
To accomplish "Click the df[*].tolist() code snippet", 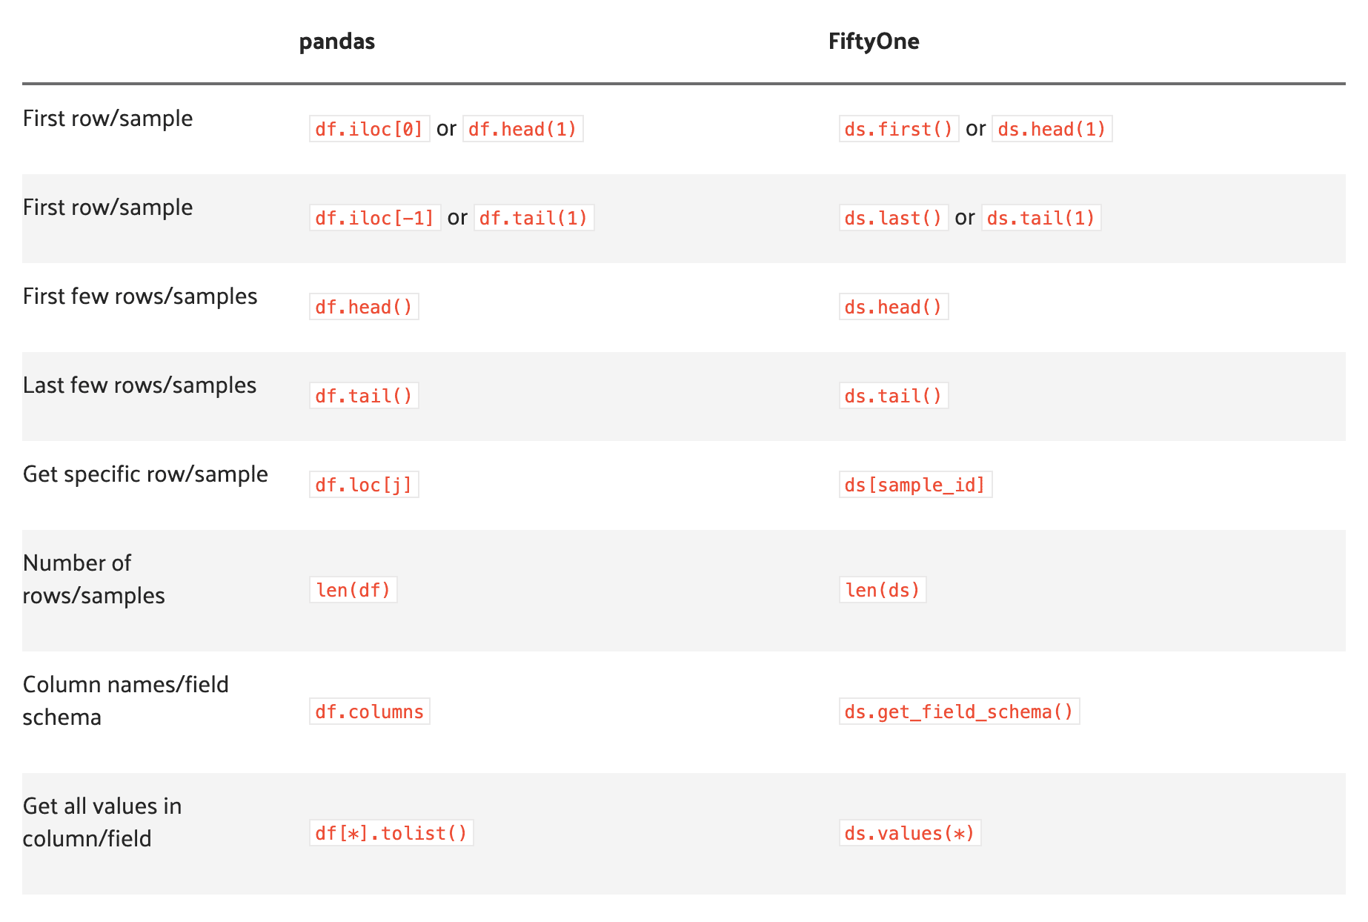I will coord(391,833).
